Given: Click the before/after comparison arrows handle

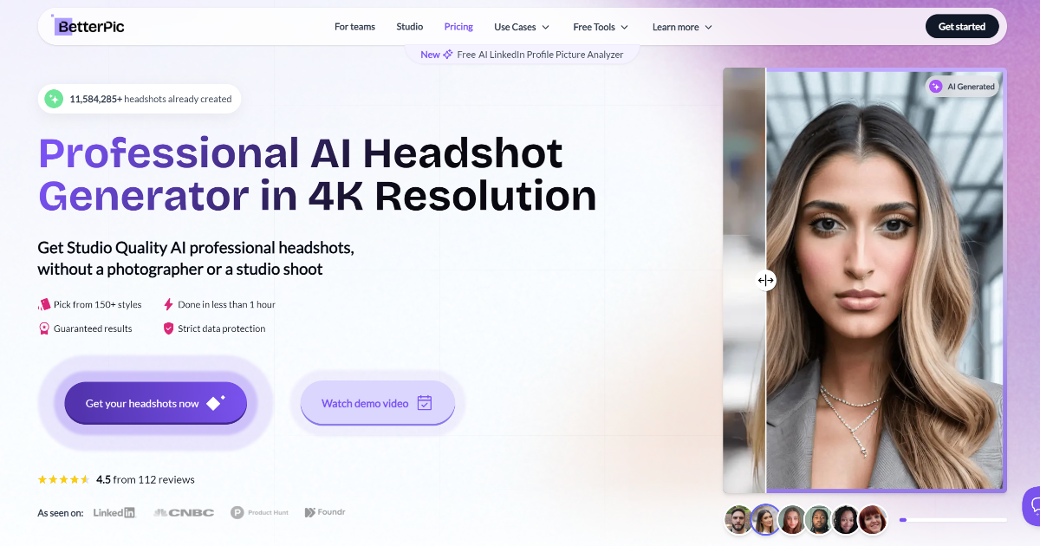Looking at the screenshot, I should tap(765, 280).
